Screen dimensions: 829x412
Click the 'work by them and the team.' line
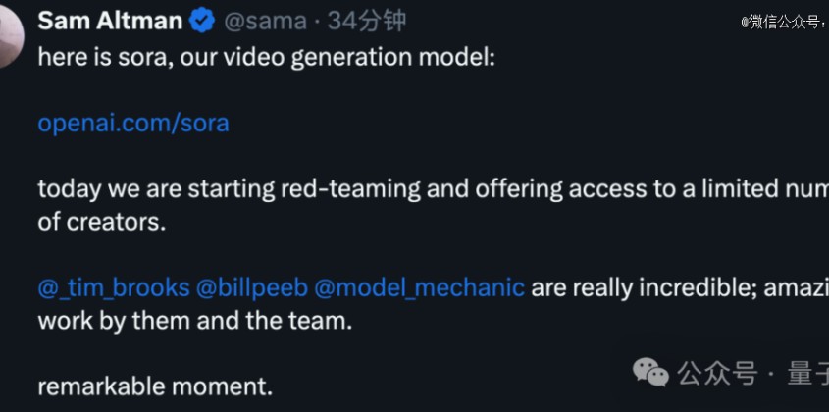(195, 321)
